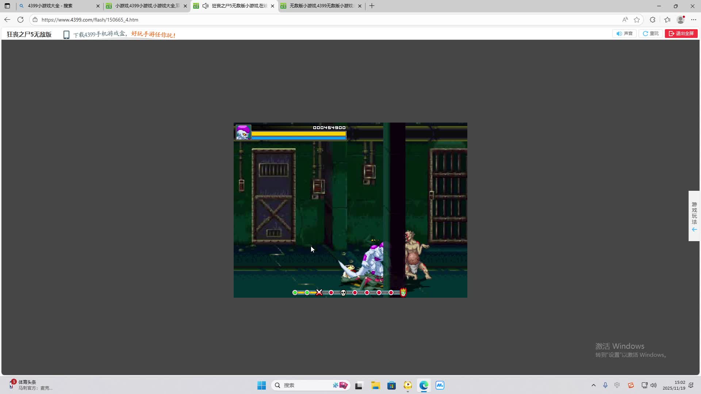Switch to 无敌版小游戏 tab
701x394 pixels.
tap(321, 6)
